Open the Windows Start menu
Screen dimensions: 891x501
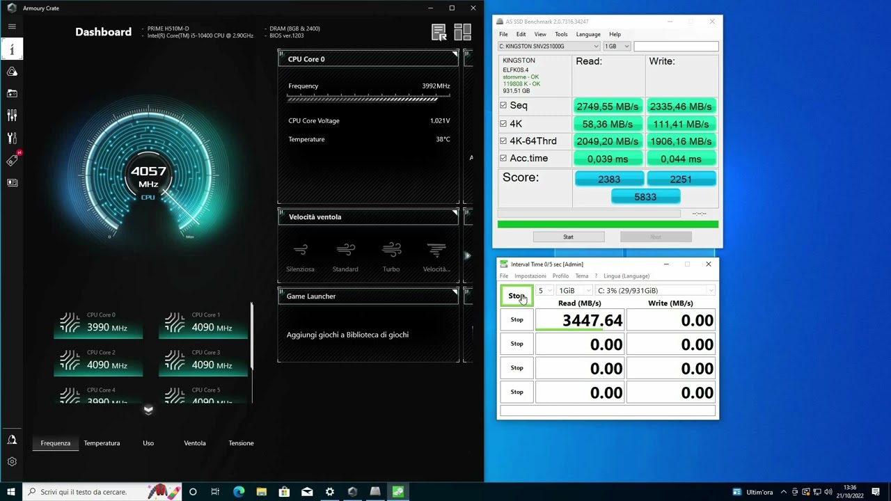click(11, 492)
